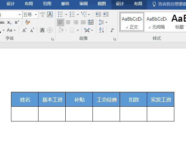Switch to the 审阅 tab
Screen dimensions: 186x142
[84, 4]
